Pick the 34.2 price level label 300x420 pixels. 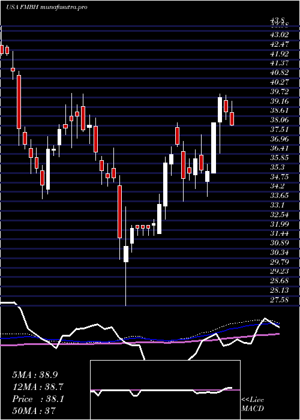(x=277, y=186)
